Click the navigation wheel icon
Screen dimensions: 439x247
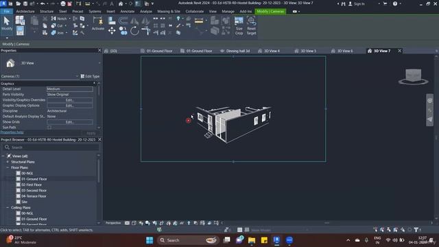coord(430,101)
